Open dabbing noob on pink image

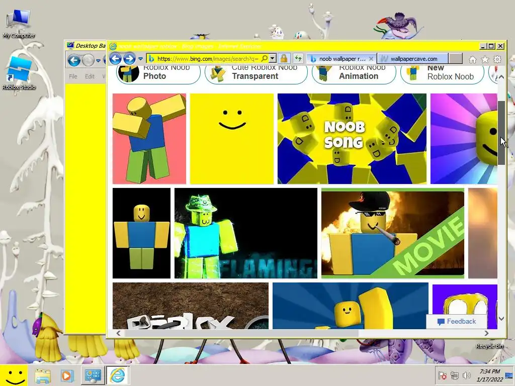click(x=149, y=139)
